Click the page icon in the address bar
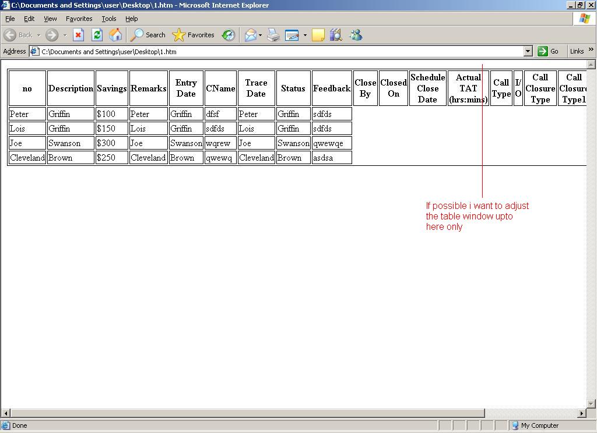597x433 pixels. point(34,51)
